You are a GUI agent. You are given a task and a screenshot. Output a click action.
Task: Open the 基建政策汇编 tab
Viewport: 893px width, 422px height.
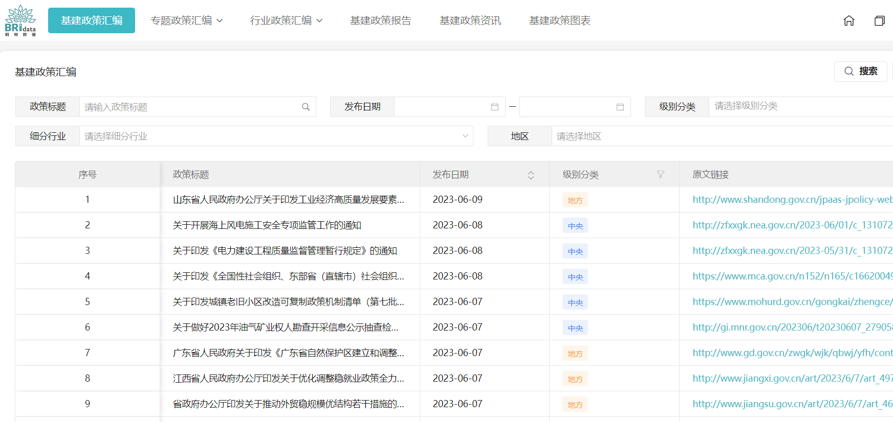(x=92, y=20)
